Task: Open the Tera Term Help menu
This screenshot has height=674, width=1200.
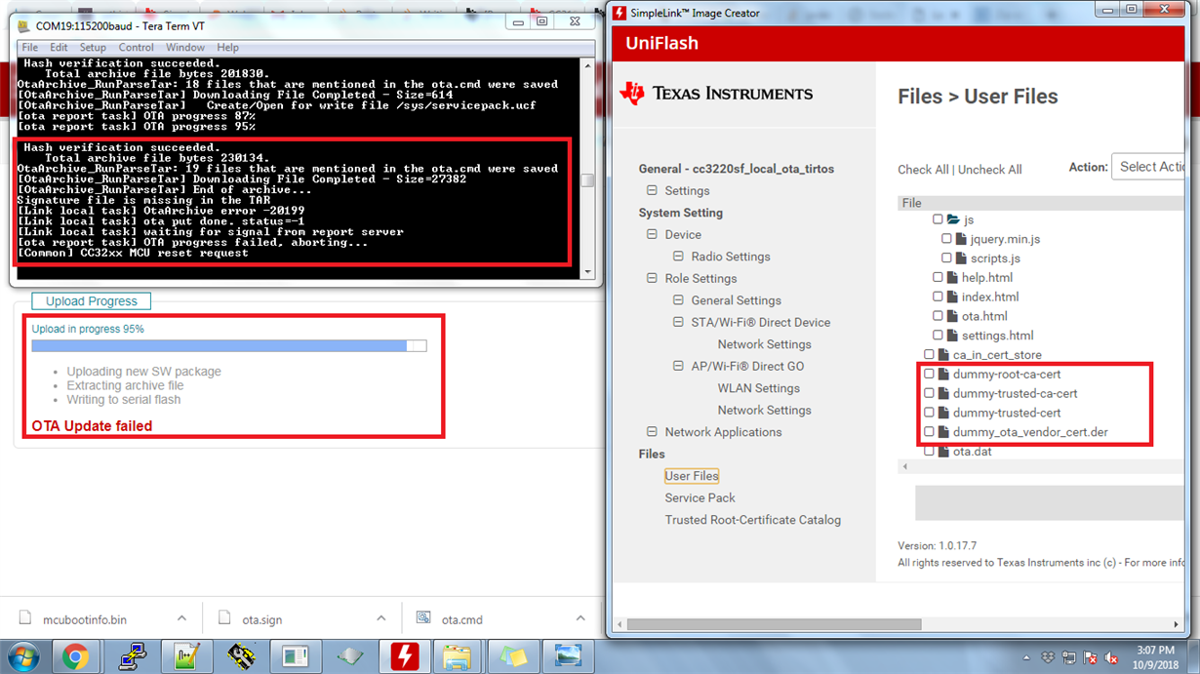Action: pyautogui.click(x=227, y=47)
